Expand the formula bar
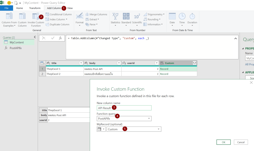 click(236, 38)
